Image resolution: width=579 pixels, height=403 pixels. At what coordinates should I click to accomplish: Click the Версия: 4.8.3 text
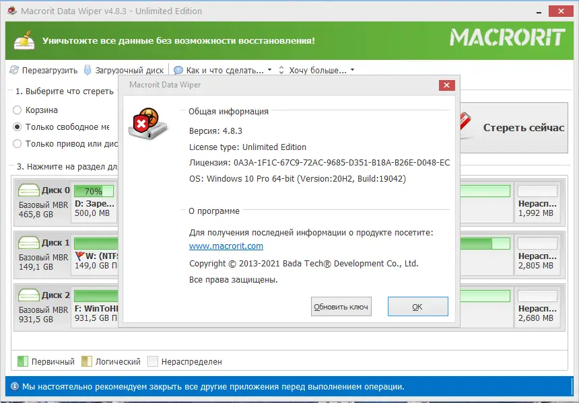[215, 131]
